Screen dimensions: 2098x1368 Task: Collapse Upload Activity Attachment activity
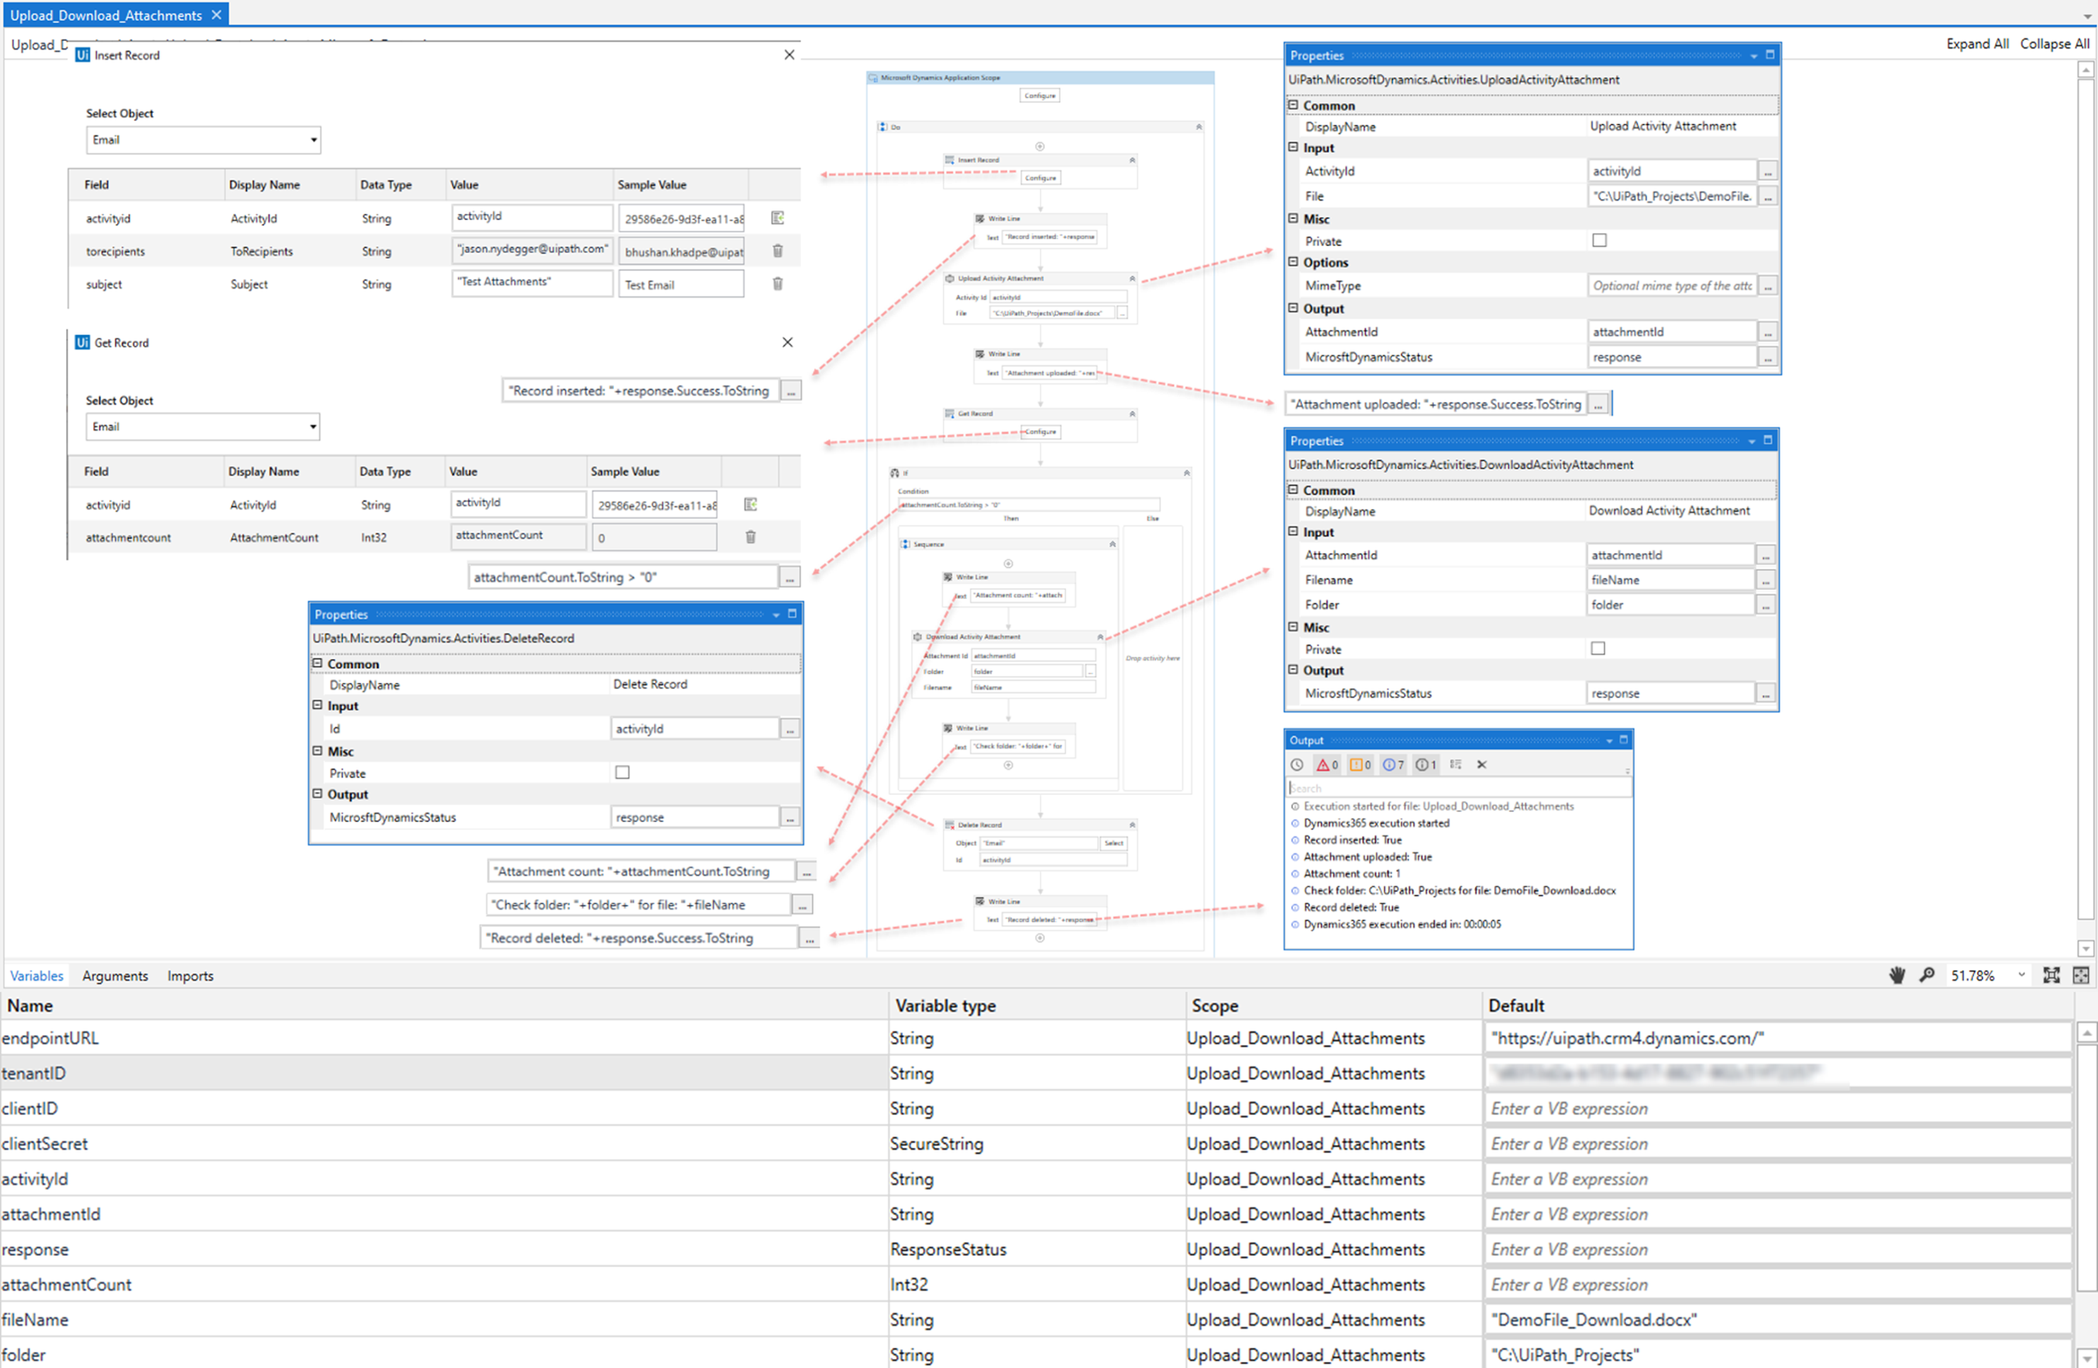[x=1133, y=279]
